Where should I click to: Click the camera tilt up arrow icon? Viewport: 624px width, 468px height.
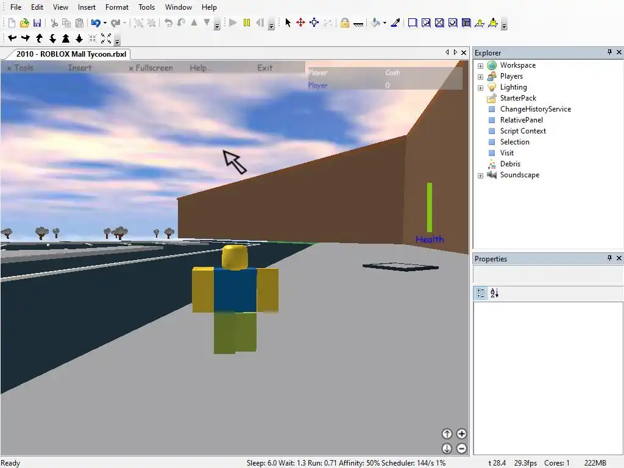tap(39, 38)
